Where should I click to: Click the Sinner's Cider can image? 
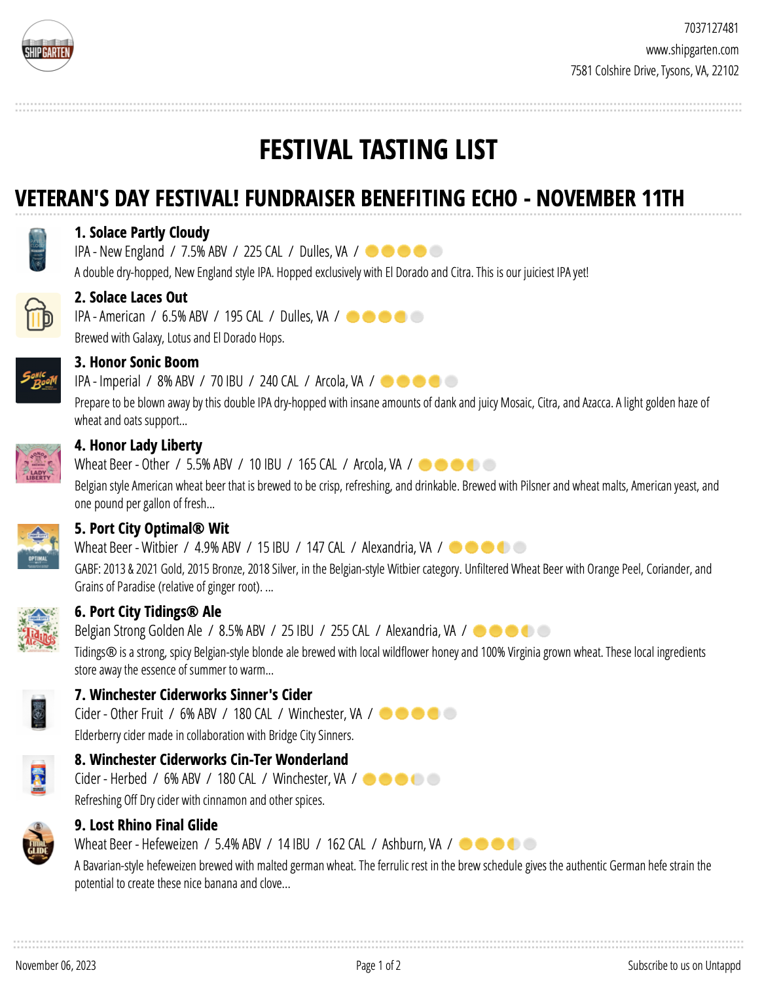[x=38, y=711]
